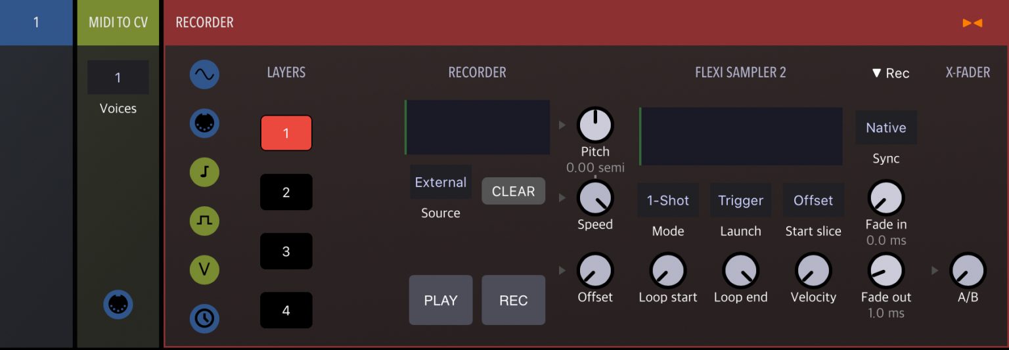This screenshot has width=1009, height=350.
Task: Click the FLEXI SAMPLER 2 heading
Action: [x=740, y=73]
